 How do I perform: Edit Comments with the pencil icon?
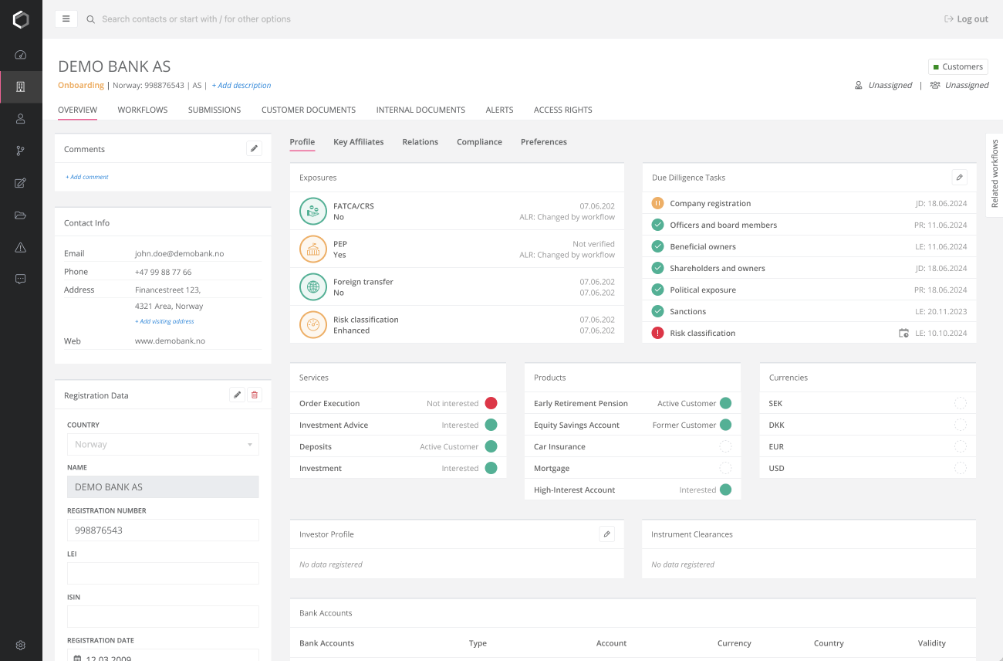[255, 148]
